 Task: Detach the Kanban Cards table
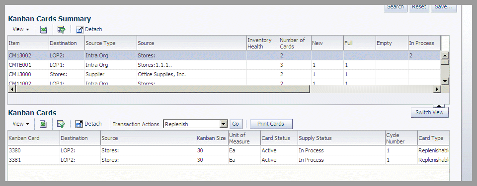pos(88,124)
